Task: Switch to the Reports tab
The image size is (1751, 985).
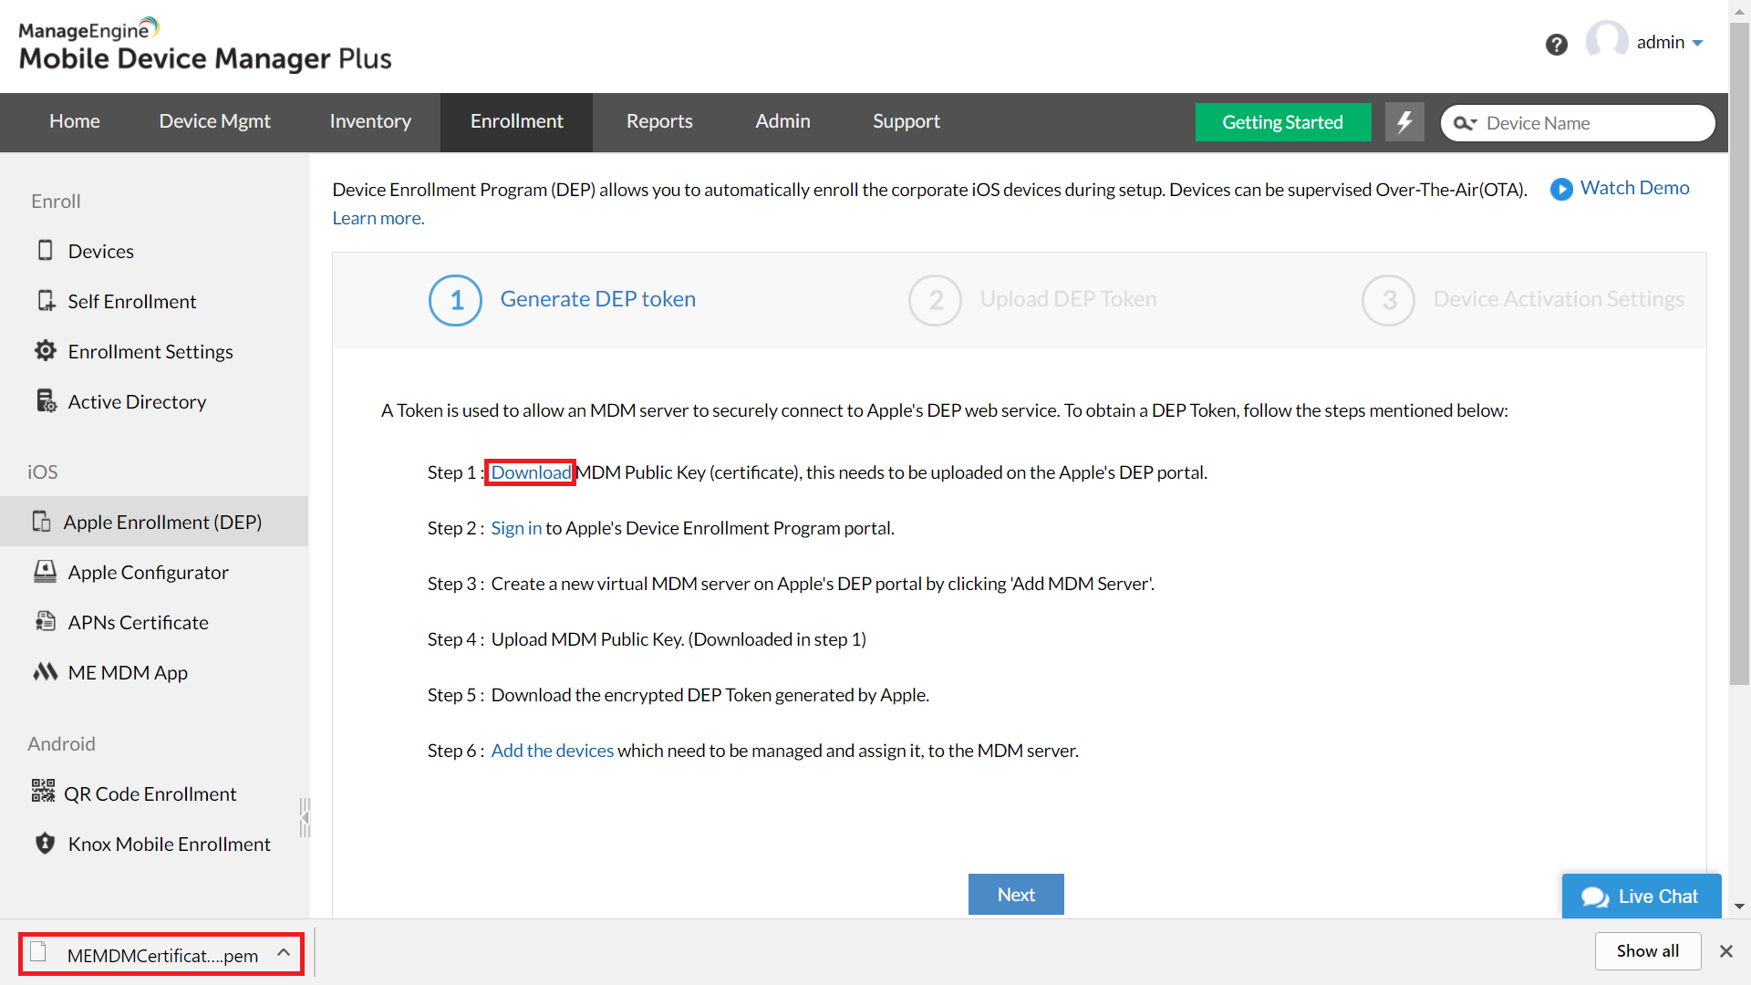Action: coord(658,120)
